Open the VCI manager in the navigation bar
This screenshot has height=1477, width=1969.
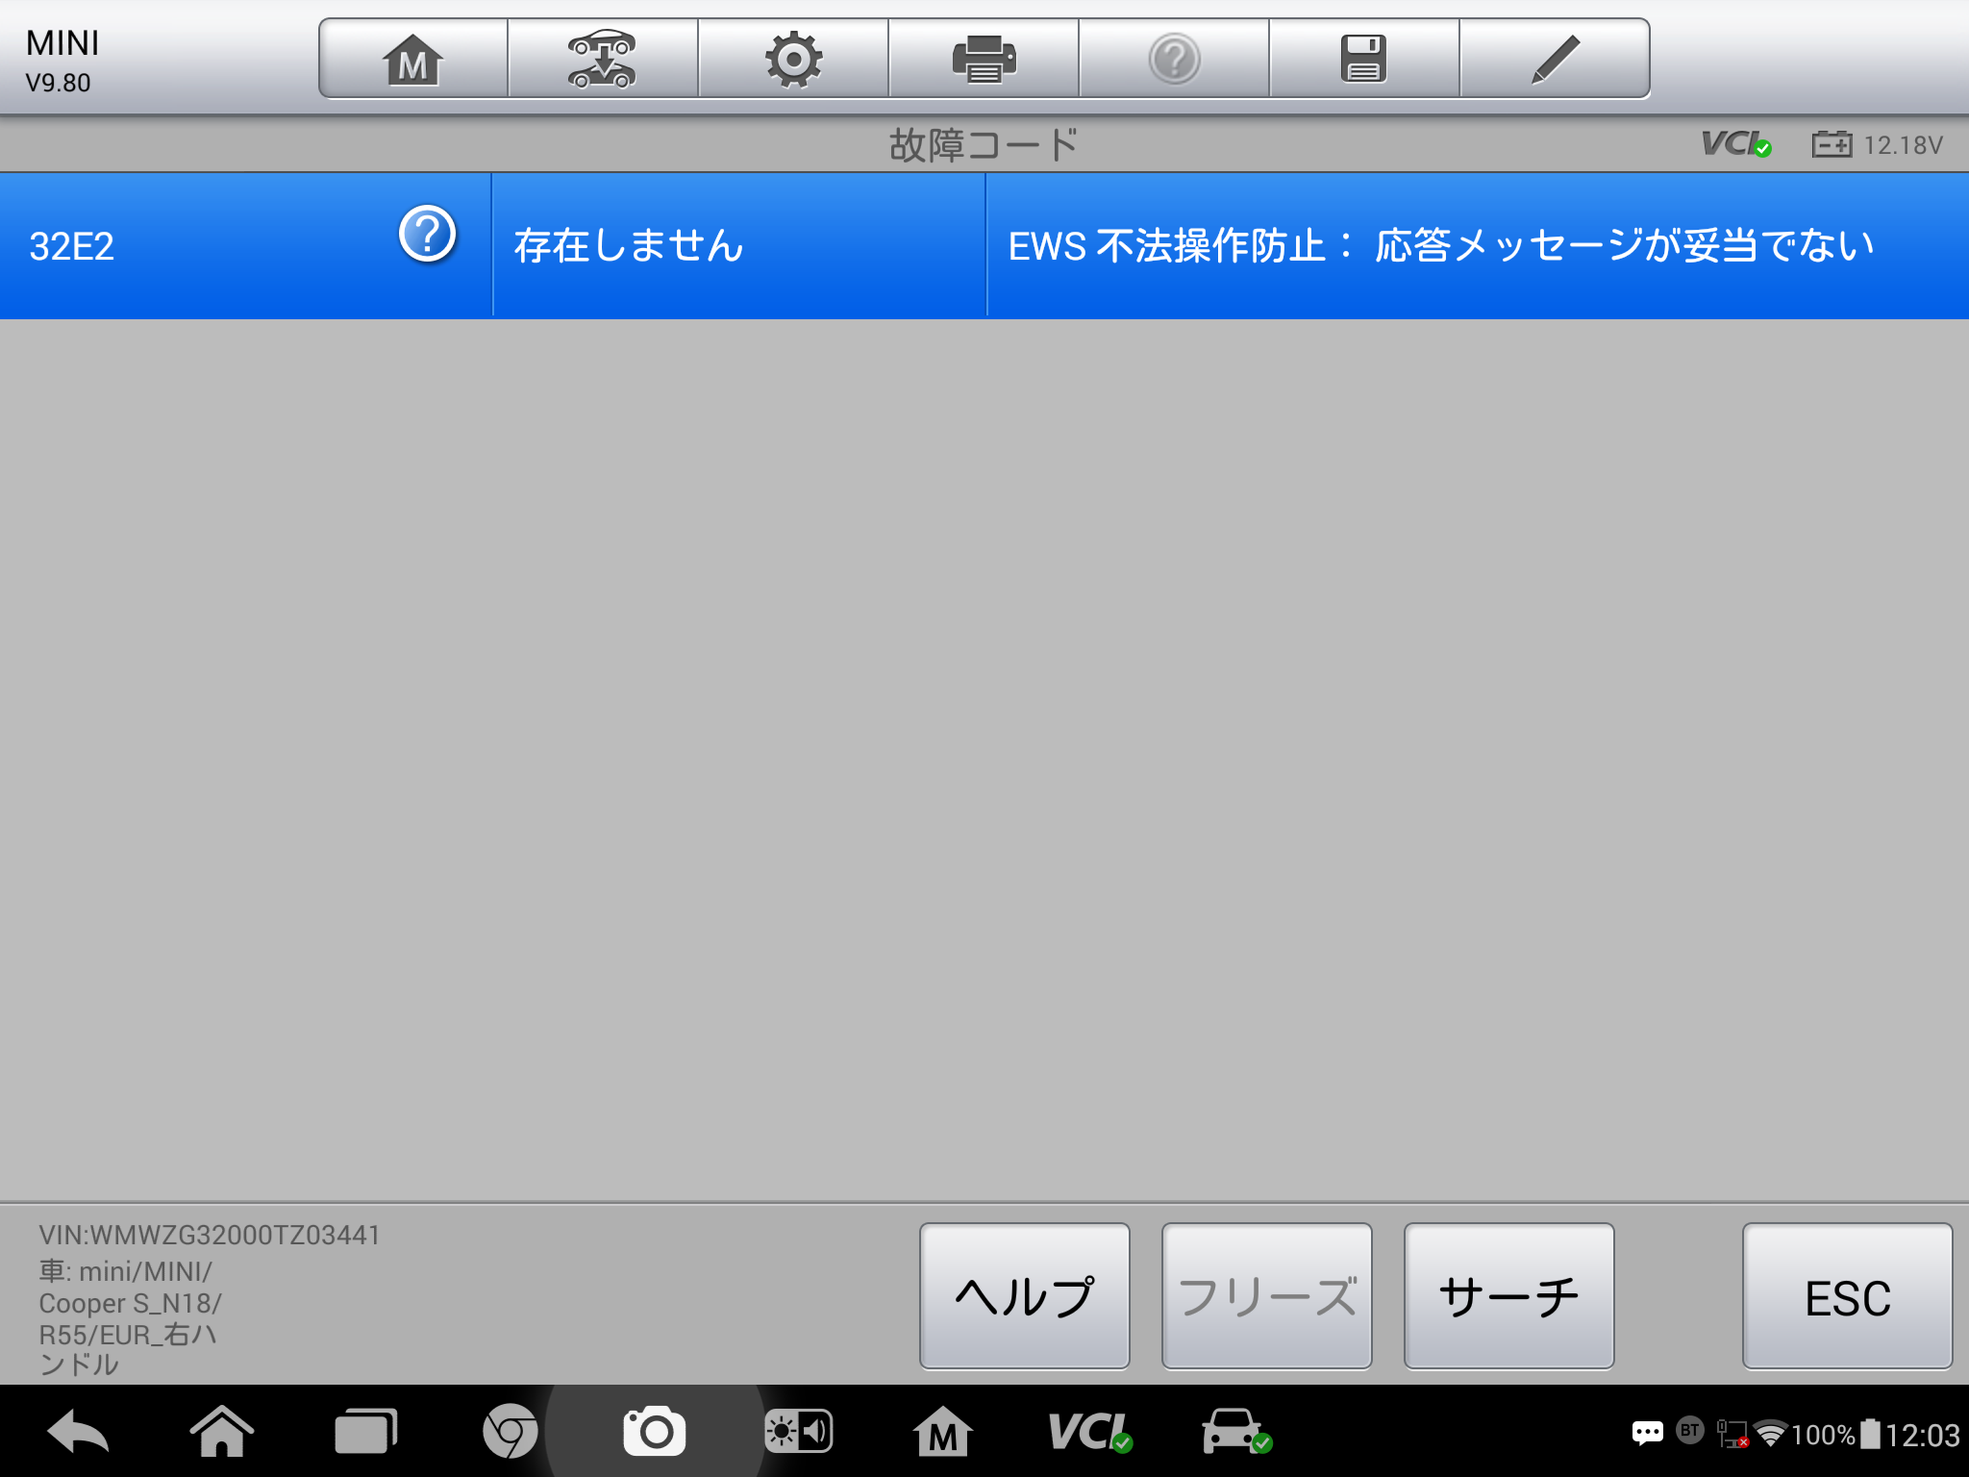(1089, 1432)
